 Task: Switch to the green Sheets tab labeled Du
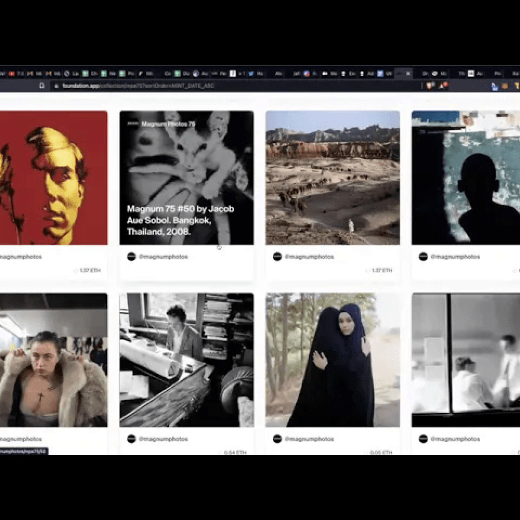(x=182, y=74)
